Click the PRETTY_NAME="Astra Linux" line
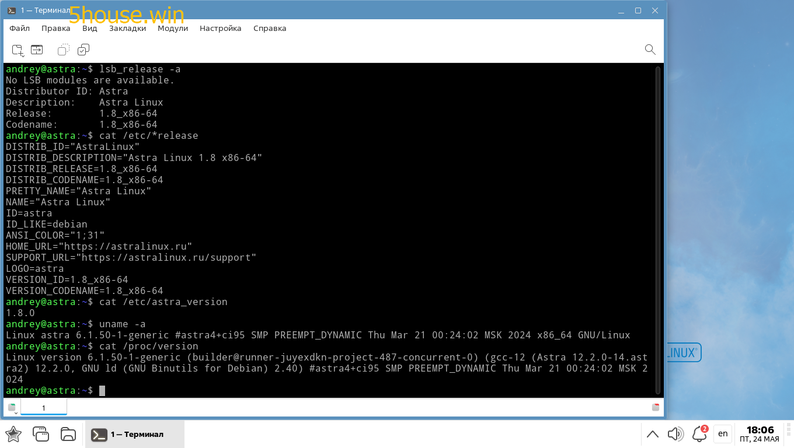This screenshot has width=794, height=448. [79, 191]
